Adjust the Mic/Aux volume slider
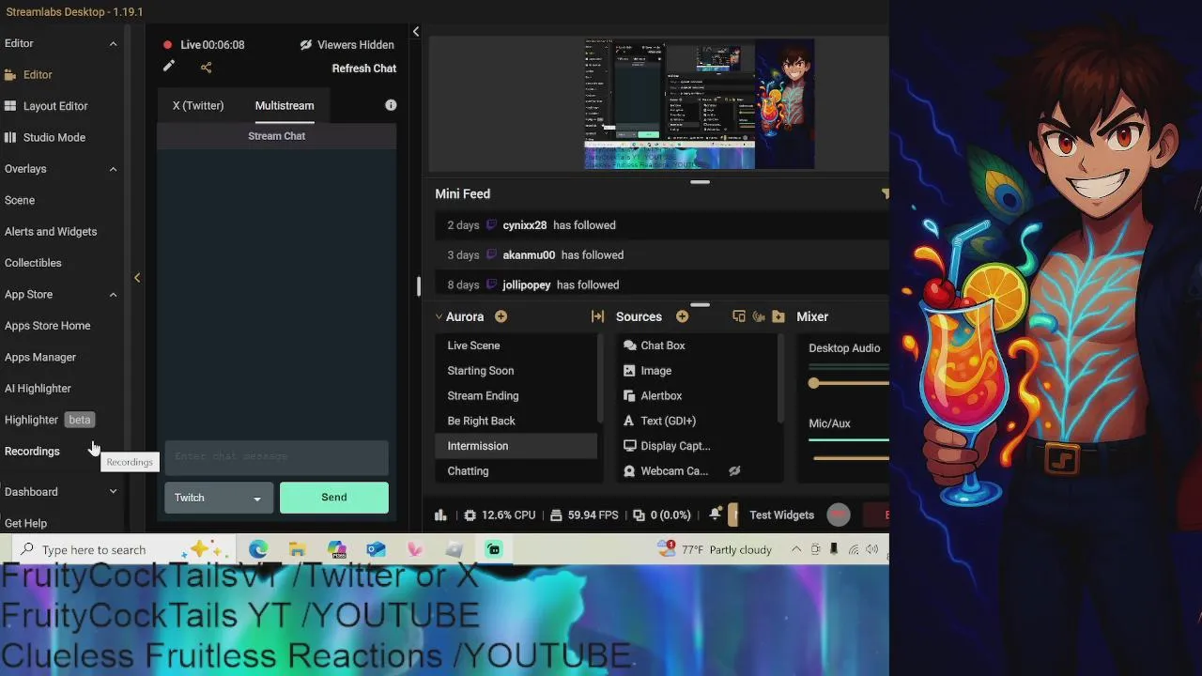 851,457
